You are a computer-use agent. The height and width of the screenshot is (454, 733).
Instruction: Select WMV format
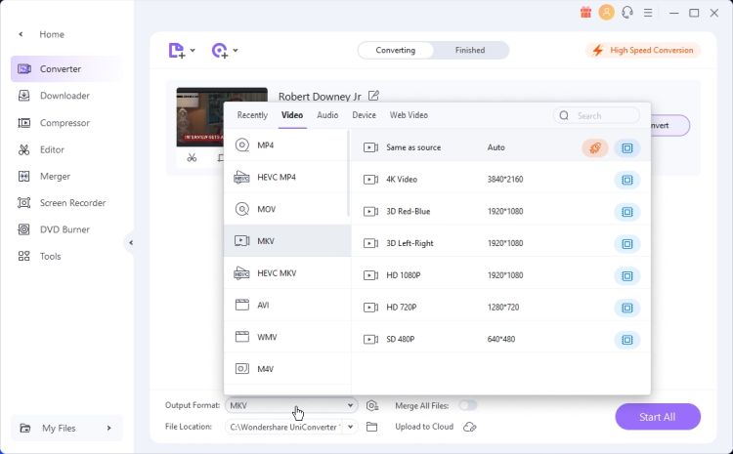pyautogui.click(x=287, y=337)
